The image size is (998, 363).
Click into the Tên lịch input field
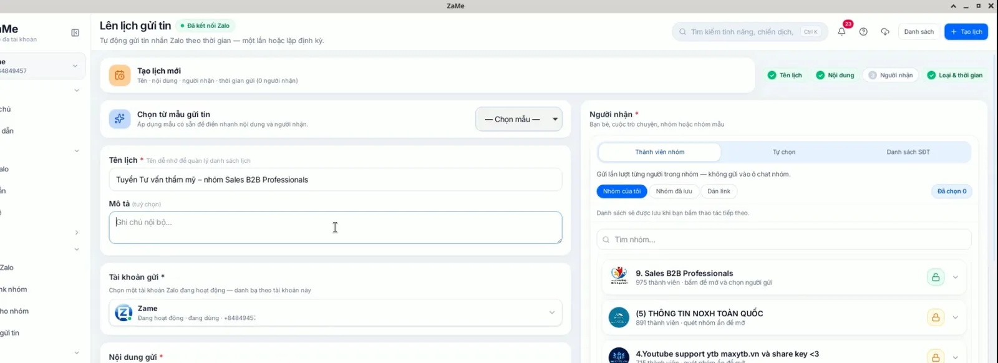click(336, 180)
